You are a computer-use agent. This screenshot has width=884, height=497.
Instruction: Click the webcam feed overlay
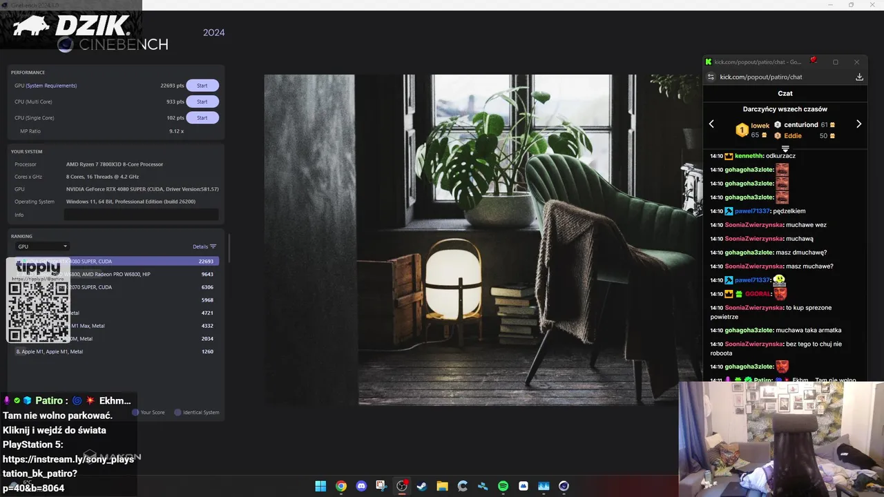pyautogui.click(x=781, y=439)
